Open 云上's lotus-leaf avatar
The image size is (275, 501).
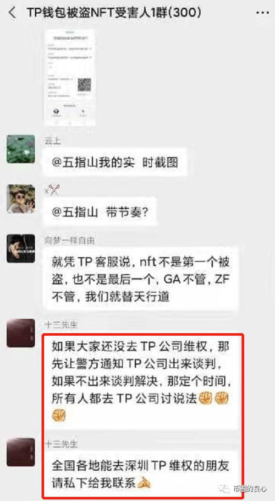21,149
